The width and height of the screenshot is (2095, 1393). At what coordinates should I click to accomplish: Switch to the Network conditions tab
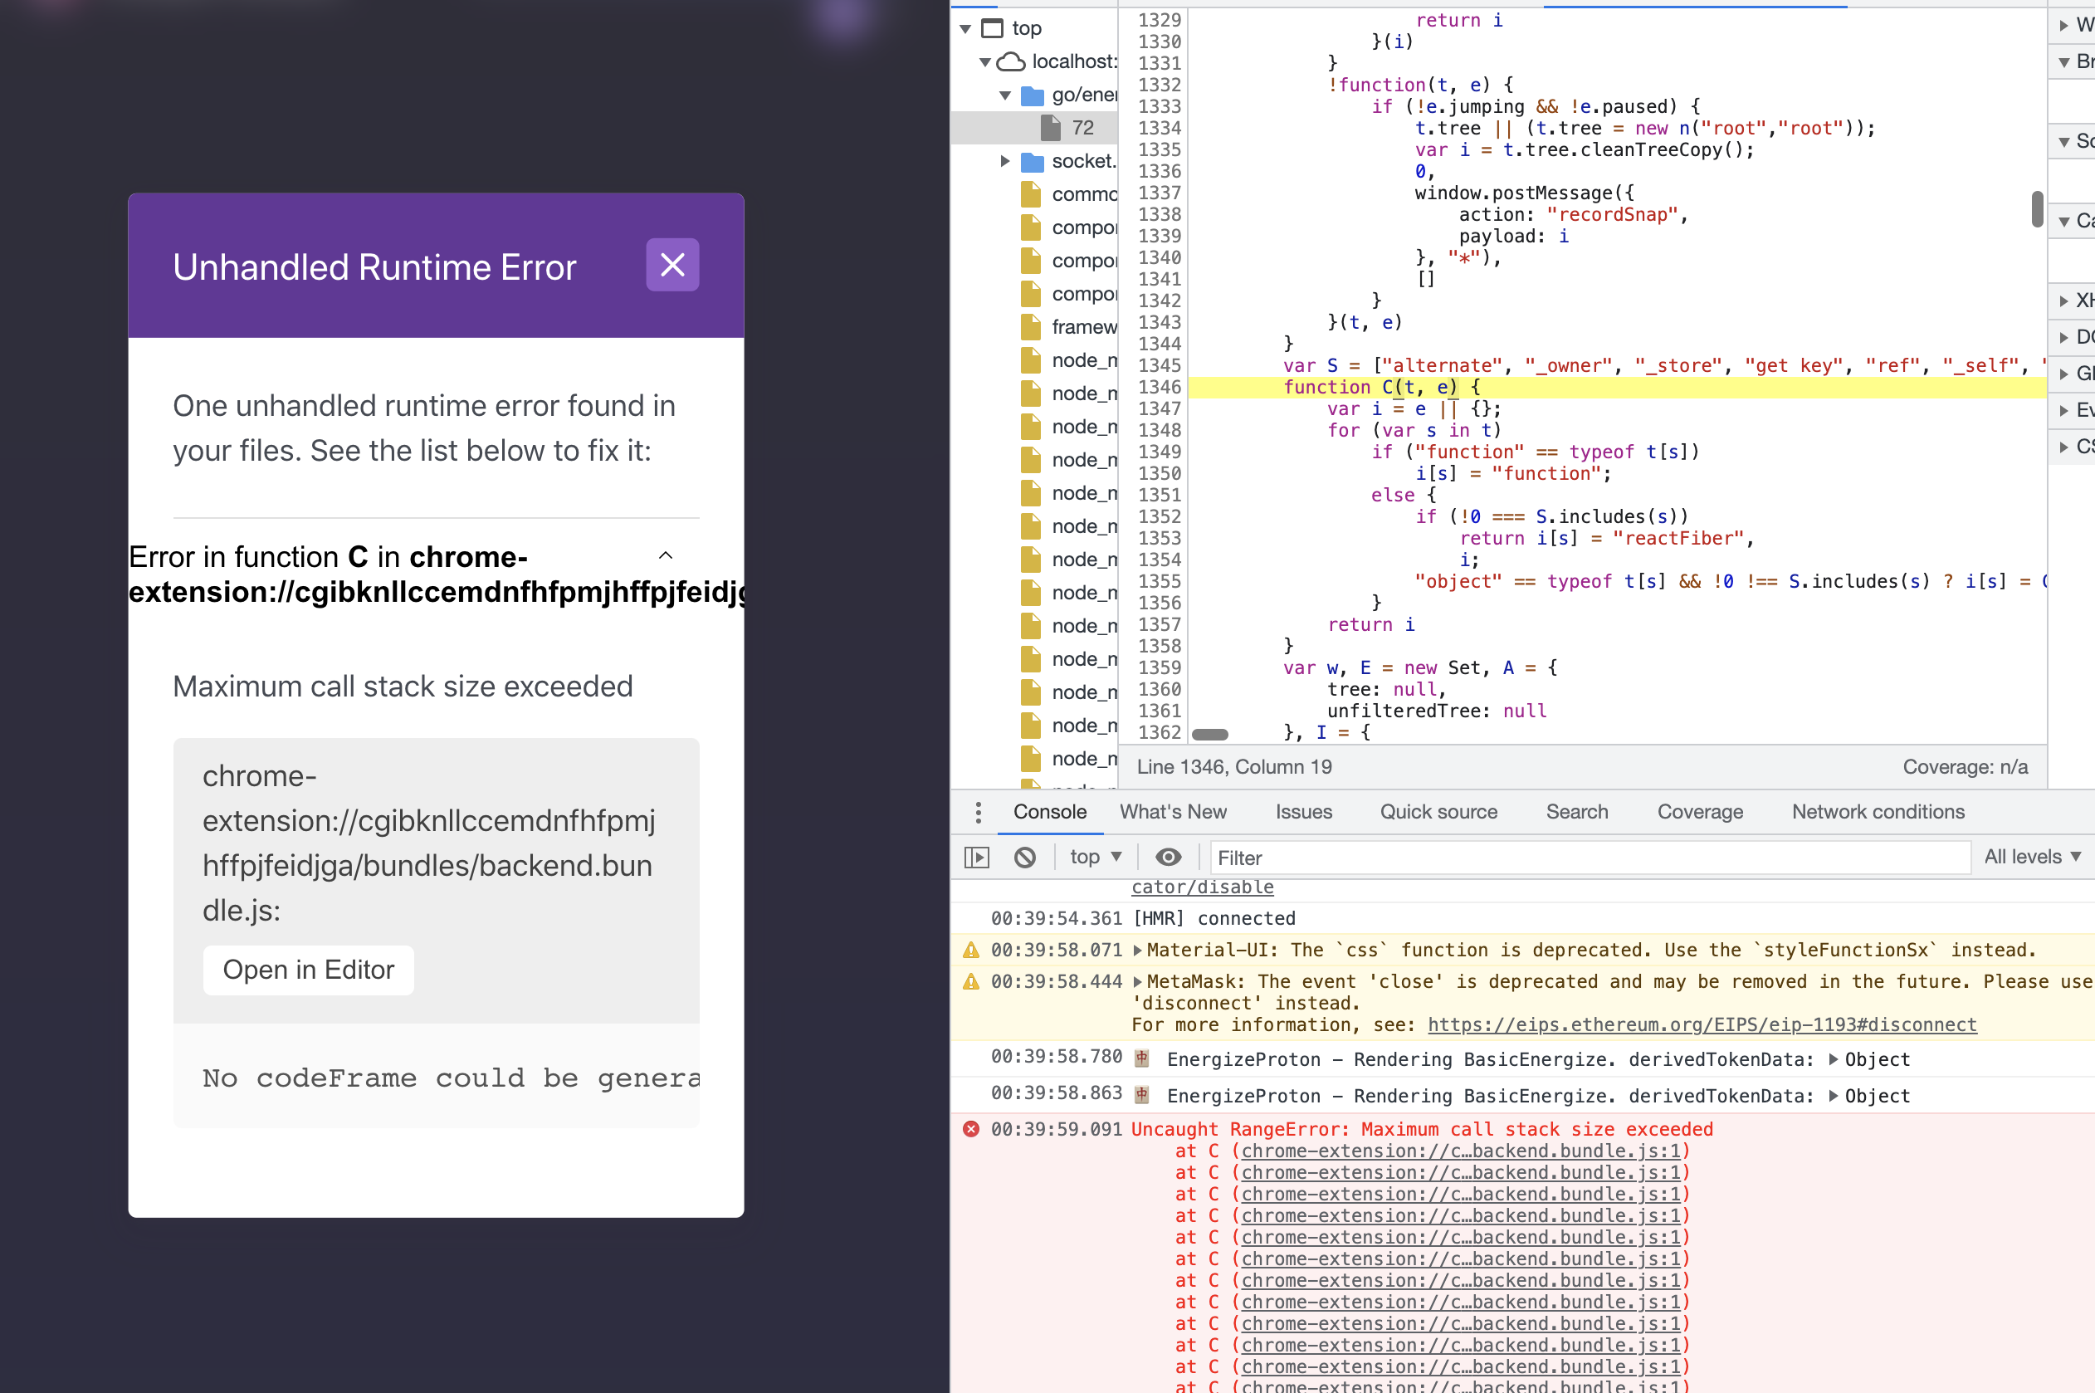[x=1877, y=812]
